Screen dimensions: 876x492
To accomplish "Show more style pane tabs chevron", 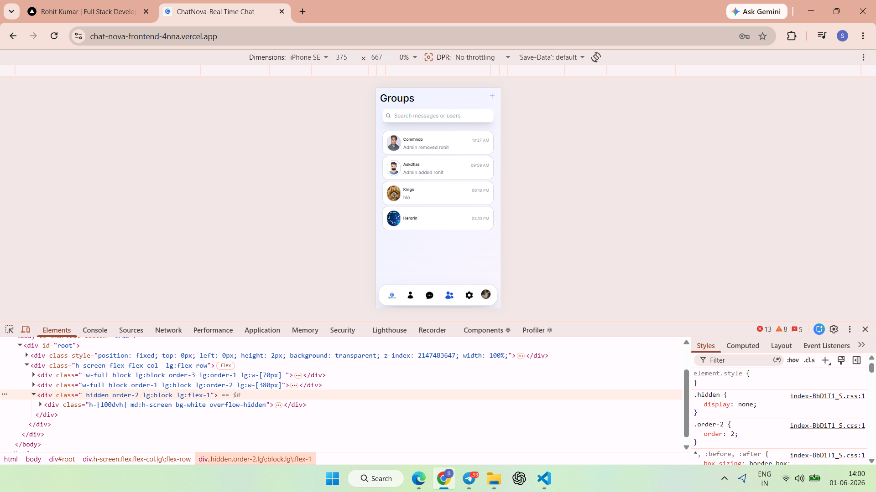I will pos(861,345).
